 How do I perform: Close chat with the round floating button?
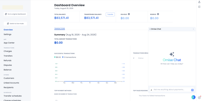(x=193, y=97)
